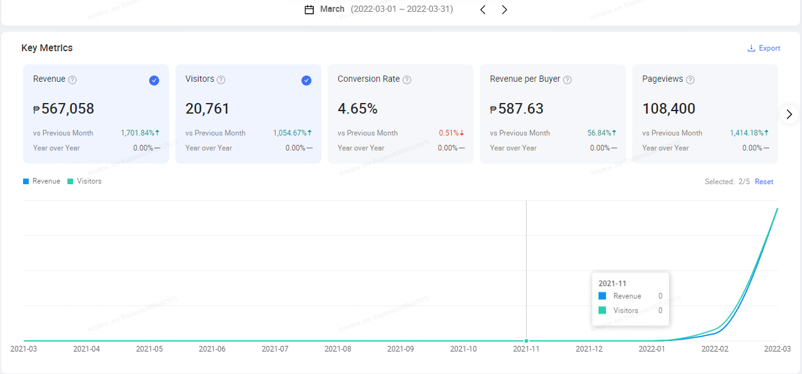This screenshot has height=374, width=802.
Task: Click the 2021-11 data point on chart
Action: (x=526, y=341)
